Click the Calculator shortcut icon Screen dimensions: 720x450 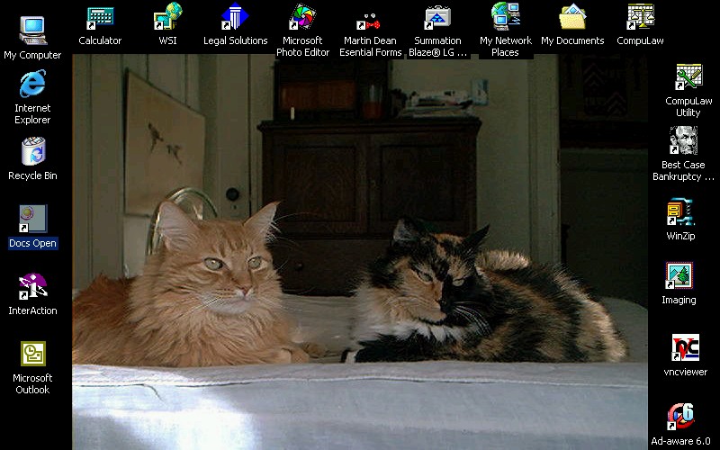pyautogui.click(x=100, y=17)
